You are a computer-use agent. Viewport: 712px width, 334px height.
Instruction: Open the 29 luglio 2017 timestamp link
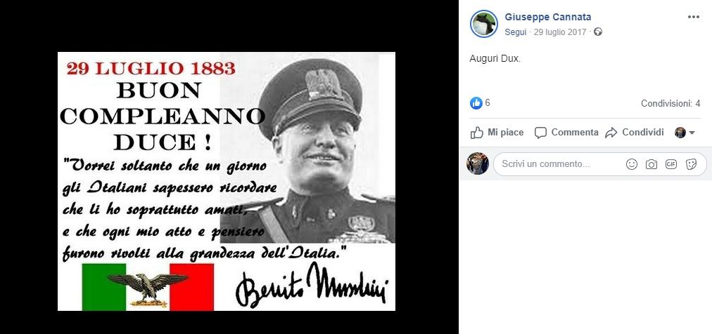(x=560, y=32)
